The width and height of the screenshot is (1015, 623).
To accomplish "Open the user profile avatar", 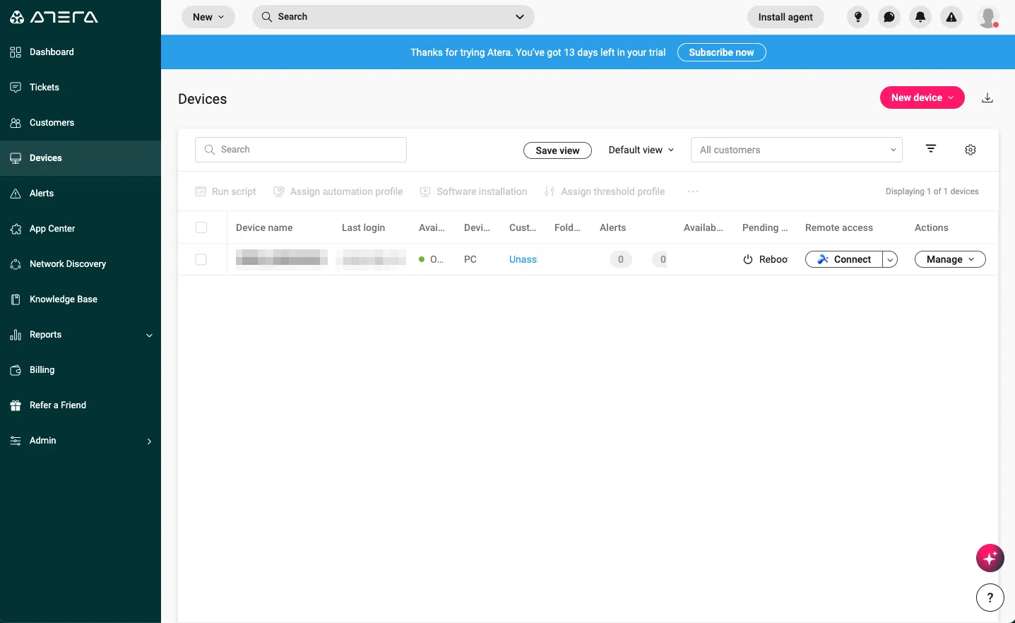I will tap(988, 17).
